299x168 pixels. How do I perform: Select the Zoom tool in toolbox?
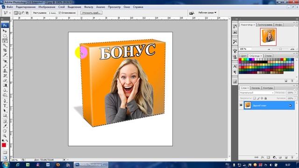[x=5, y=136]
